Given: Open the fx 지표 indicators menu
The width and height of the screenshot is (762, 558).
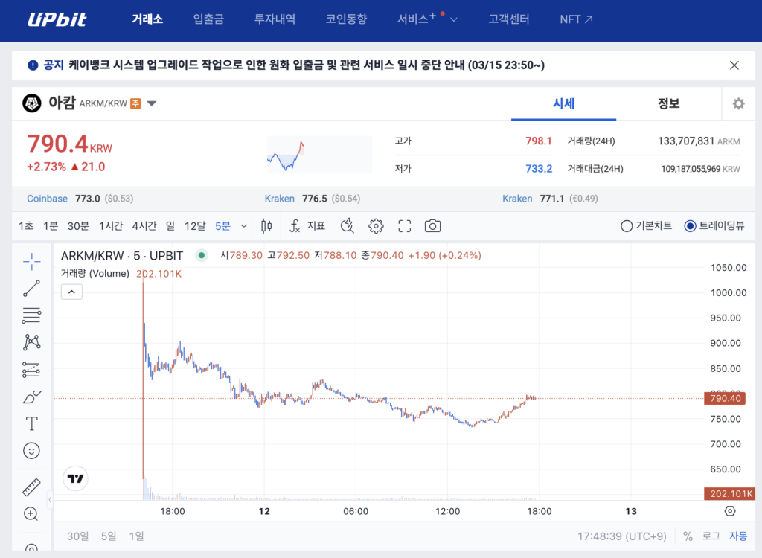Looking at the screenshot, I should [x=307, y=226].
